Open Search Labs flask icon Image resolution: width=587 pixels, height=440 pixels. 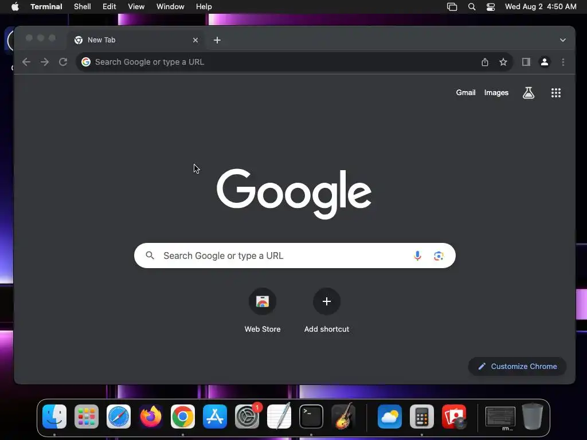(x=528, y=93)
